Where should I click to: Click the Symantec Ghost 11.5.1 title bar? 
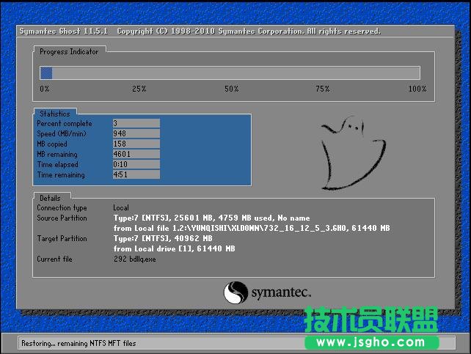click(198, 32)
